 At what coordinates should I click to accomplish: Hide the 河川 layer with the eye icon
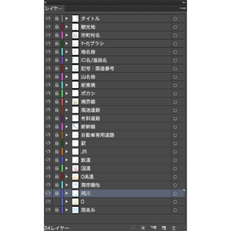(48, 193)
